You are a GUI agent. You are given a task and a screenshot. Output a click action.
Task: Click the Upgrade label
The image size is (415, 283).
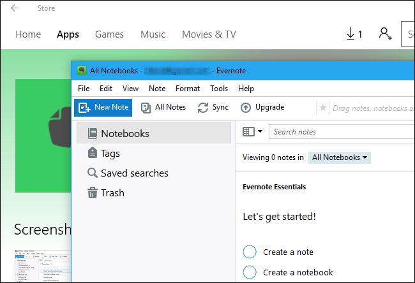point(269,107)
